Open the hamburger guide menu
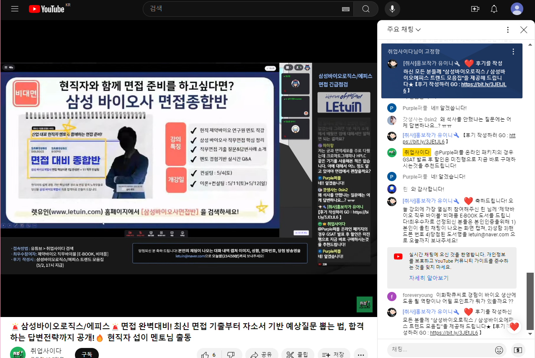The height and width of the screenshot is (358, 535). pos(15,9)
